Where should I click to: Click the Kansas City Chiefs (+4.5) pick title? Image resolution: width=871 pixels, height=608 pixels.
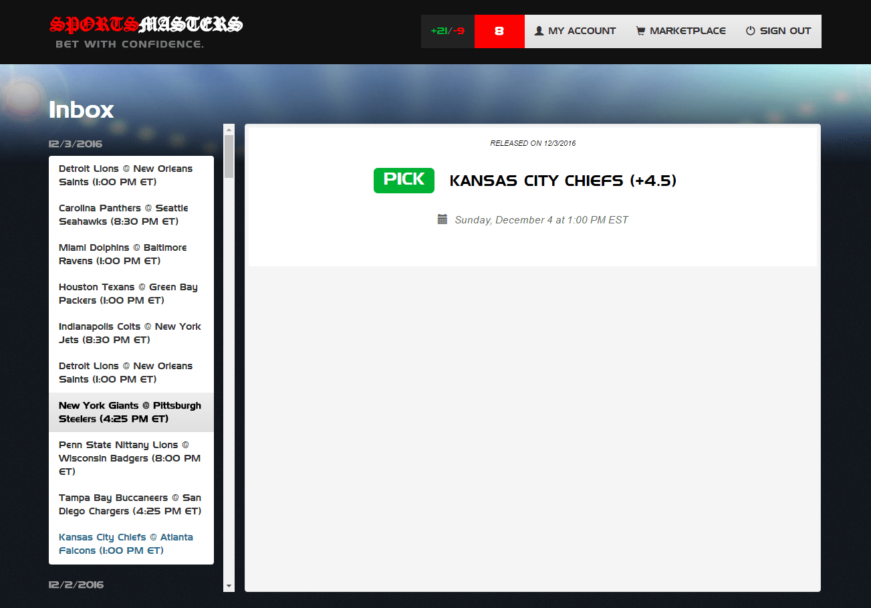564,180
